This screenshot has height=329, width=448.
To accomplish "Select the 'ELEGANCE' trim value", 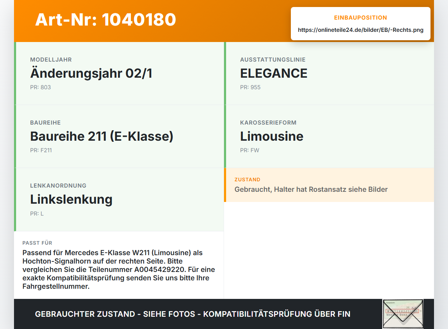I will 274,73.
